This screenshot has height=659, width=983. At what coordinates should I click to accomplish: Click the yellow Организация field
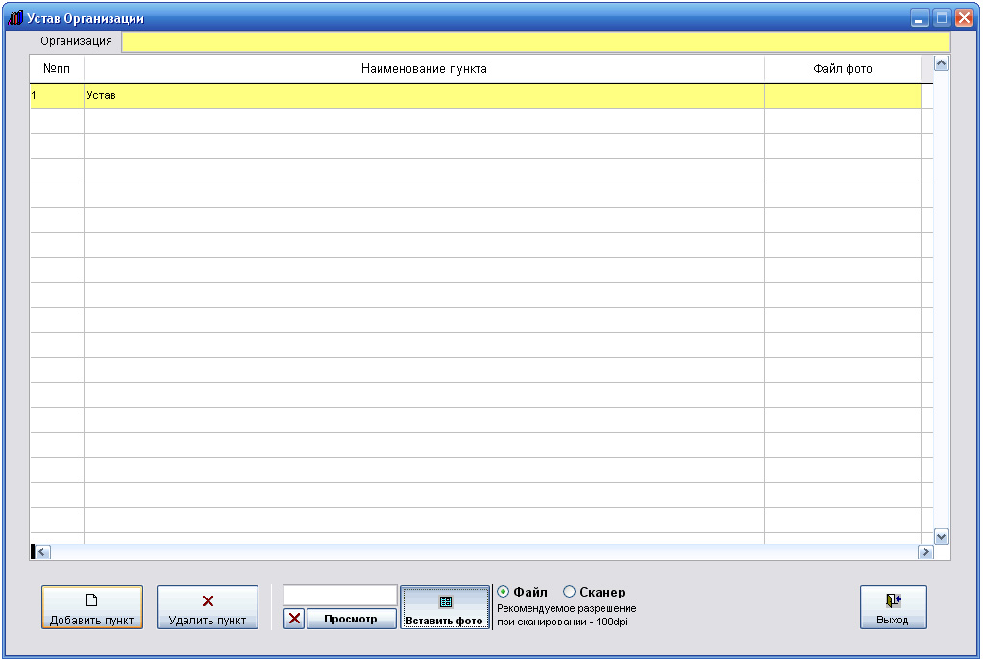(x=536, y=41)
